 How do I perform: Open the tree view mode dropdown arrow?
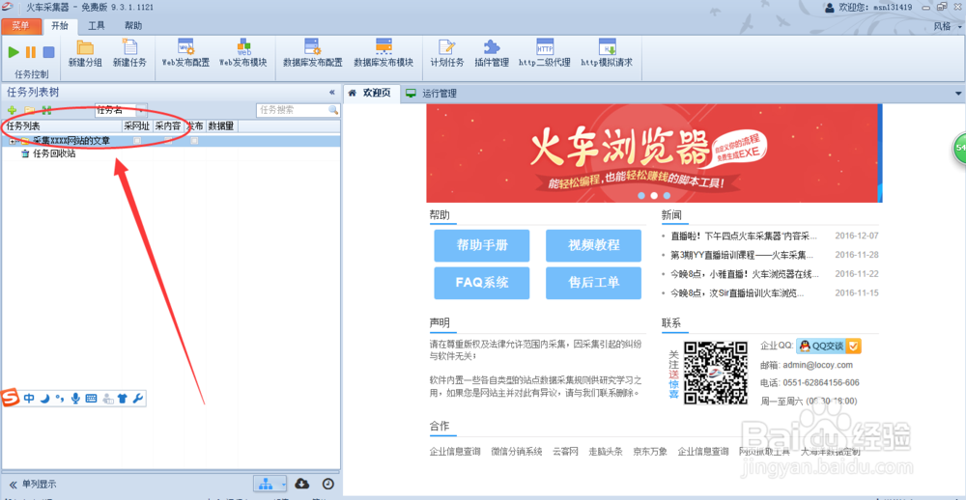283,484
